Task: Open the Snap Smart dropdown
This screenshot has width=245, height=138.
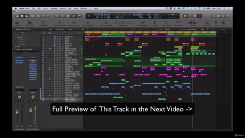Action: (172, 30)
